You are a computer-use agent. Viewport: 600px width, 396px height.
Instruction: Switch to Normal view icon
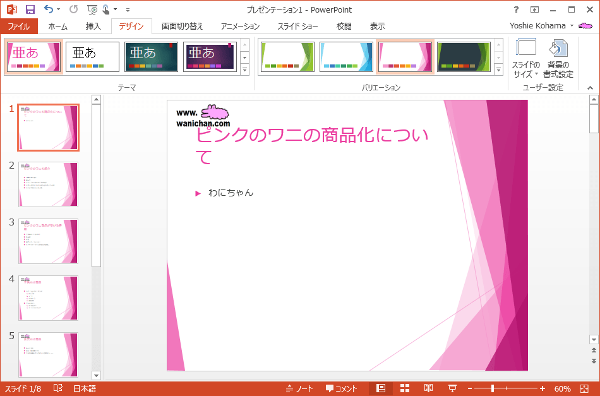point(381,388)
